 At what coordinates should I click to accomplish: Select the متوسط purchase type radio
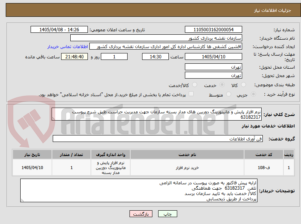(229, 94)
